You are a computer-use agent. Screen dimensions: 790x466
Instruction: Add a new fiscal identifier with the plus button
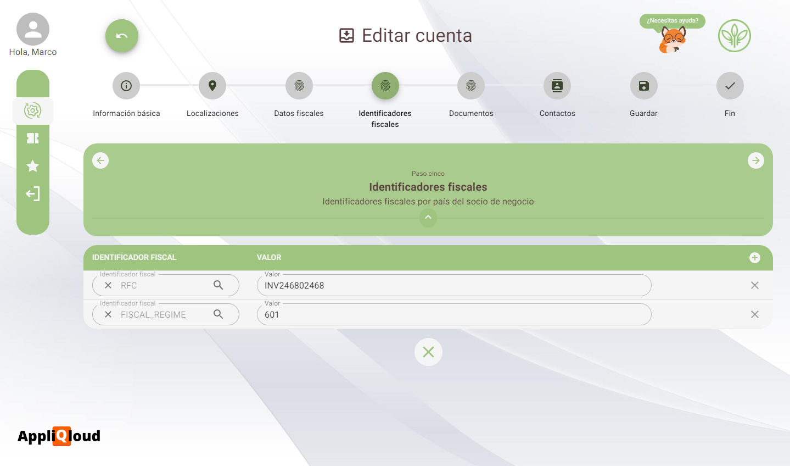(754, 257)
